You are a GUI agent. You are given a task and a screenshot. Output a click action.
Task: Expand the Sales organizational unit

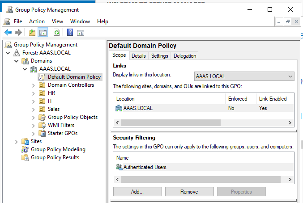33,110
